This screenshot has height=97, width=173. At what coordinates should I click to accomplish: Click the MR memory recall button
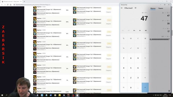point(129,30)
